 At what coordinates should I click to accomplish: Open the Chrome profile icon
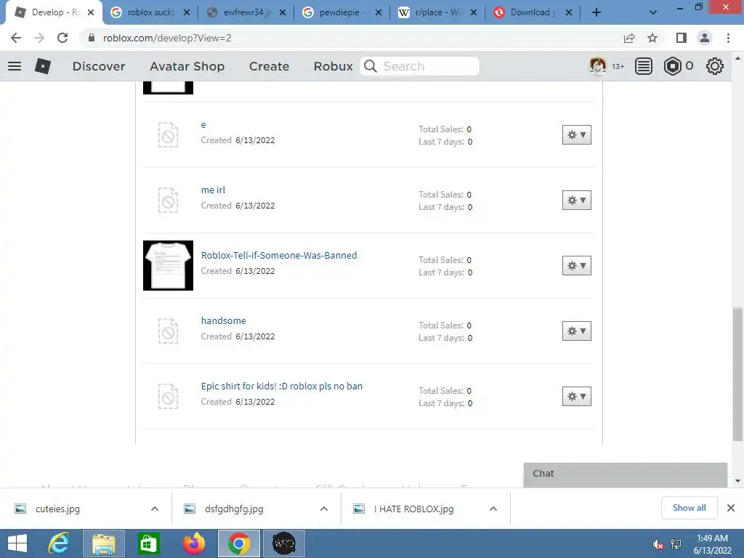[x=705, y=38]
